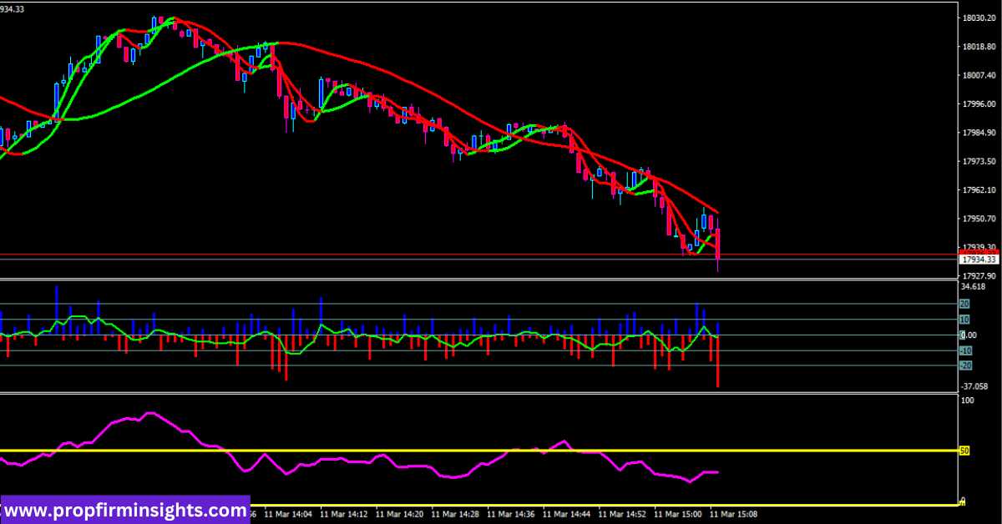The image size is (1002, 524).
Task: Click the 11 Mar 15:00 time label
Action: [679, 514]
